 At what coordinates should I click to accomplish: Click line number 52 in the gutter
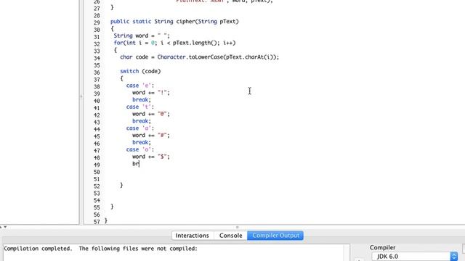[97, 186]
